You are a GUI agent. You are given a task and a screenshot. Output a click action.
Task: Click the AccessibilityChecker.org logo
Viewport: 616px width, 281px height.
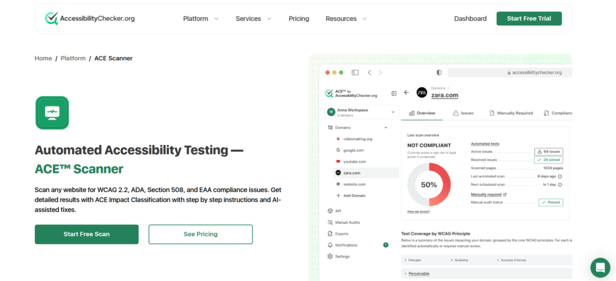[x=90, y=19]
